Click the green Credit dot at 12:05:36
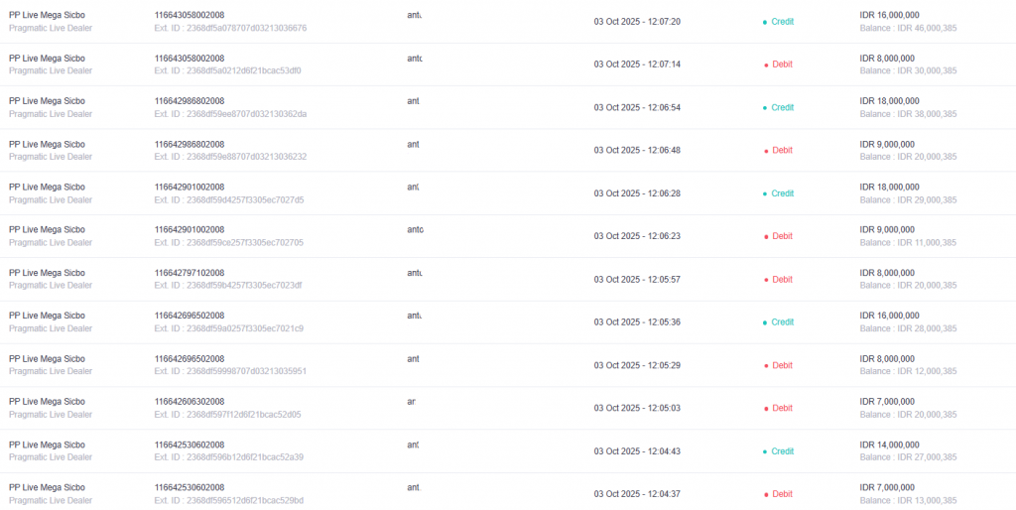 (765, 322)
